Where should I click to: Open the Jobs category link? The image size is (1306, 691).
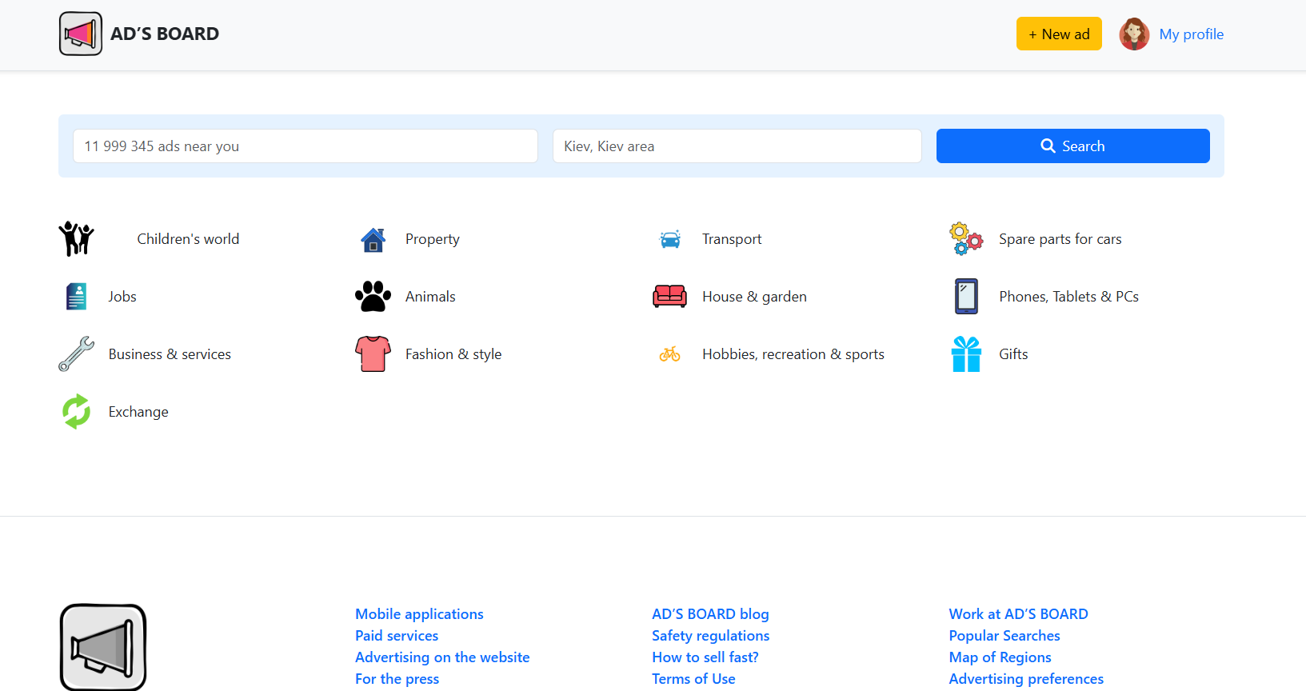click(x=122, y=297)
